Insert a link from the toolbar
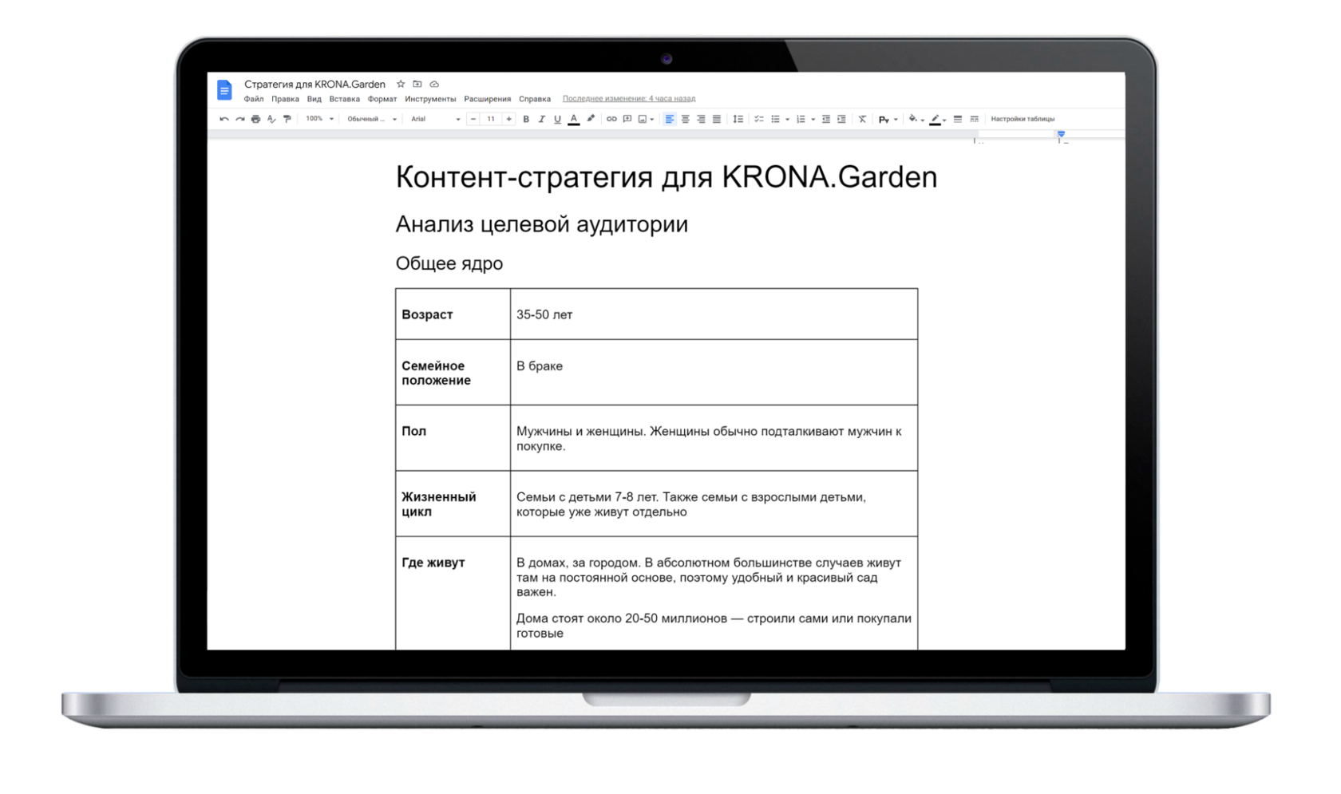Image resolution: width=1341 pixels, height=794 pixels. (x=611, y=119)
